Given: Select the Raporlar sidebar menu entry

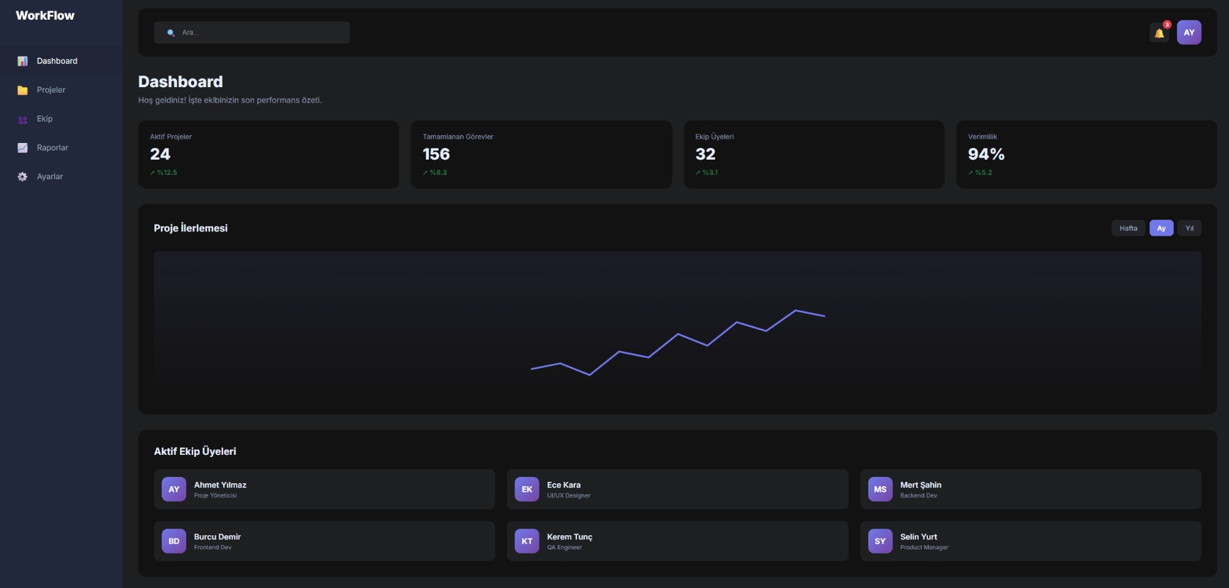Looking at the screenshot, I should pos(52,147).
